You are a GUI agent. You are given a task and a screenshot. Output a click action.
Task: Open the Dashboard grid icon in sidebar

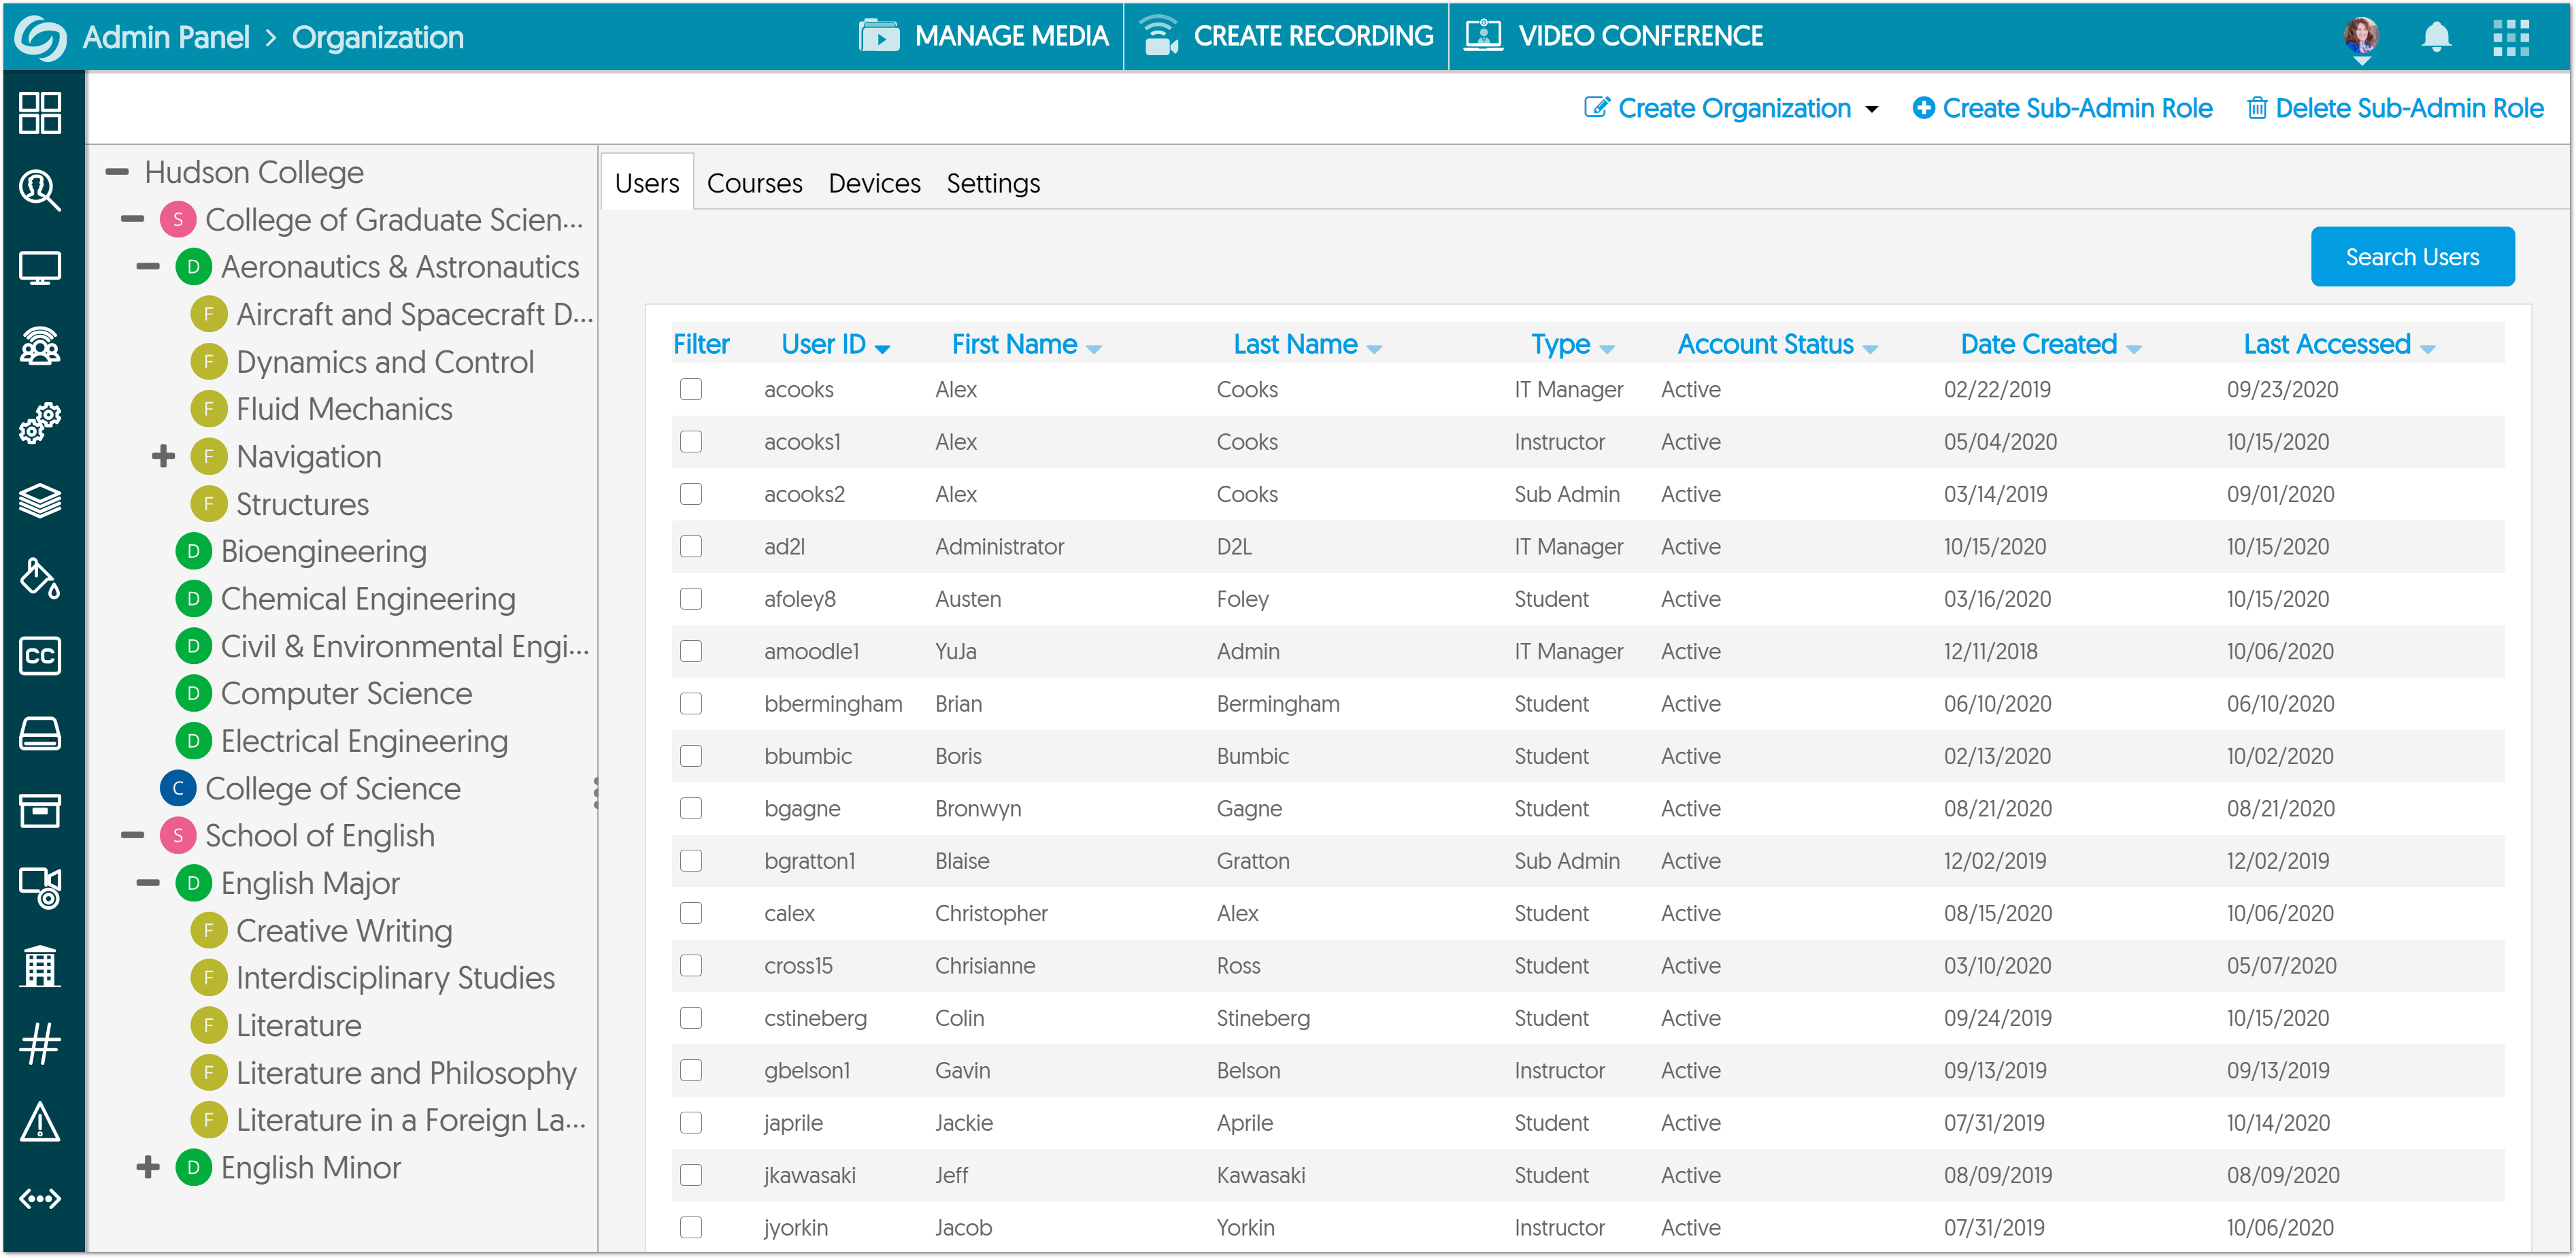40,114
